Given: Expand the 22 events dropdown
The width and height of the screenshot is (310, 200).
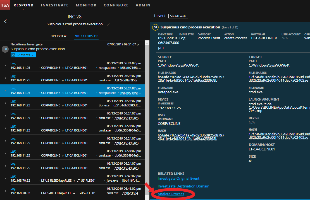Looking at the screenshot, I should 25,55.
